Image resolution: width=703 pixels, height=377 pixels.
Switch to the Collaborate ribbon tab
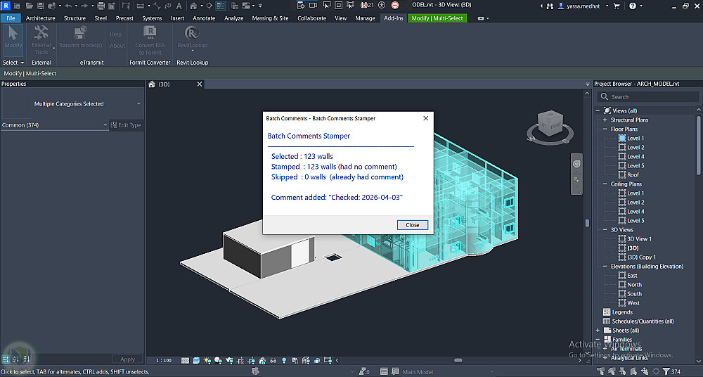(311, 18)
